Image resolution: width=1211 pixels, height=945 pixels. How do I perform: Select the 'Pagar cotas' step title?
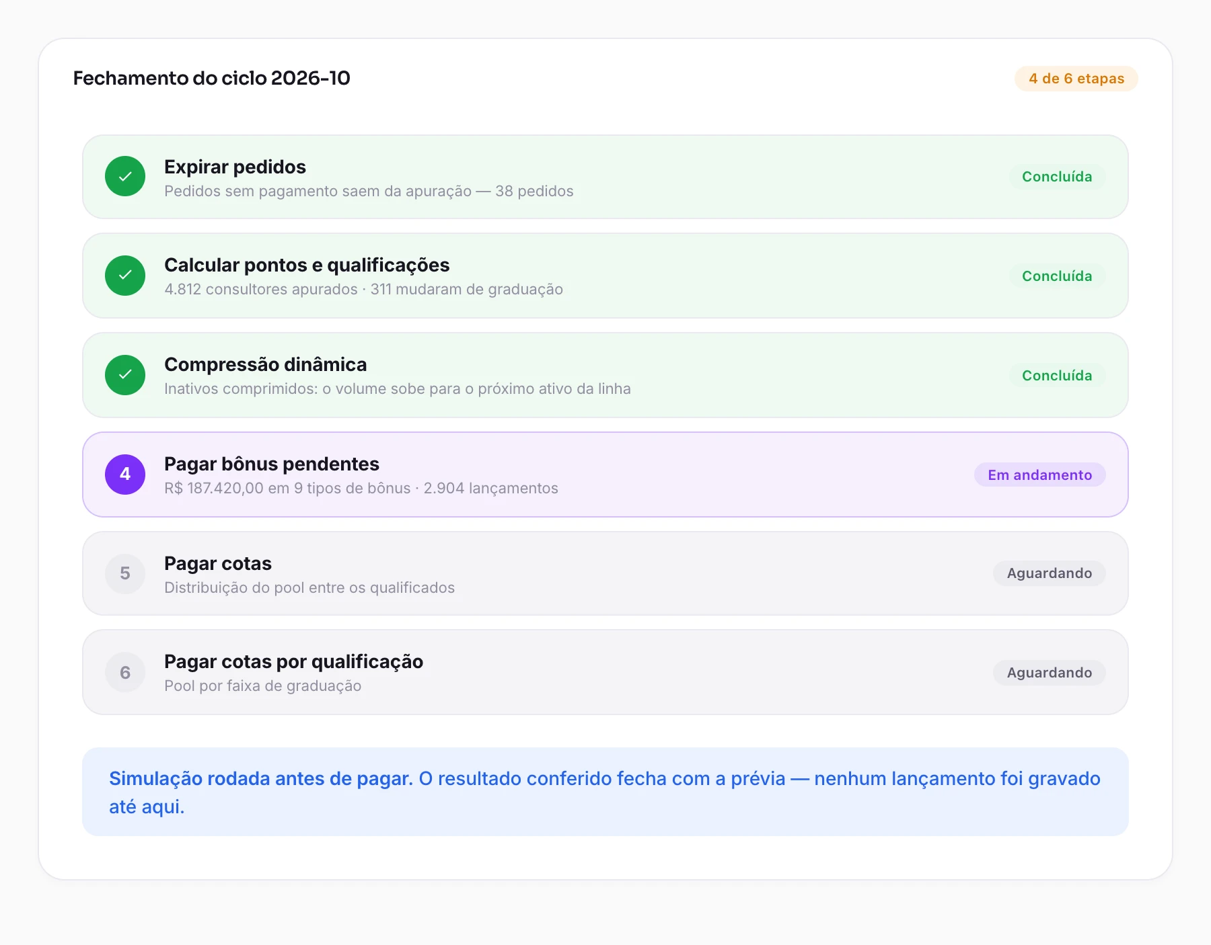[218, 563]
